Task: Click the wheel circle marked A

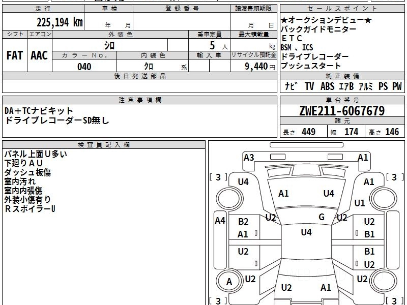Action: [x=229, y=282]
